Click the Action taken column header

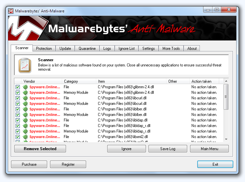(x=204, y=81)
